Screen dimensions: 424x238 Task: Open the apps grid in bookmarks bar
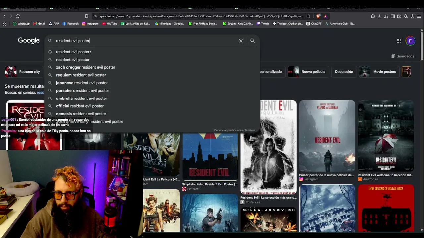click(4, 24)
